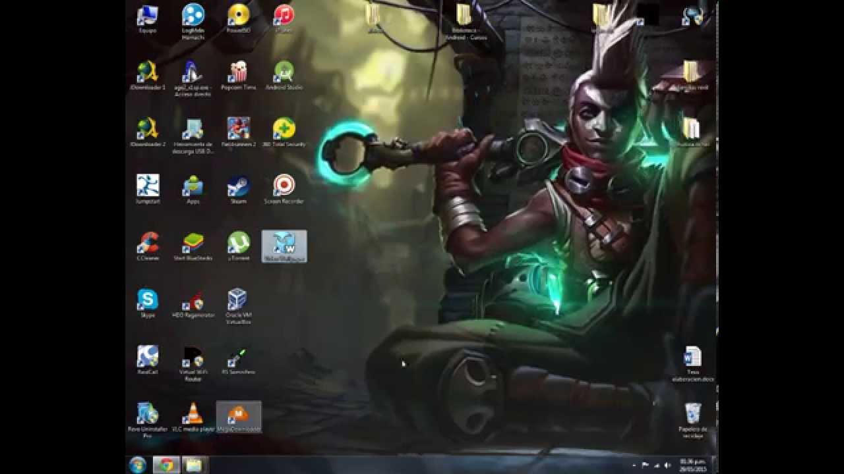The image size is (844, 474).
Task: Launch Skype from the desktop
Action: click(x=148, y=303)
